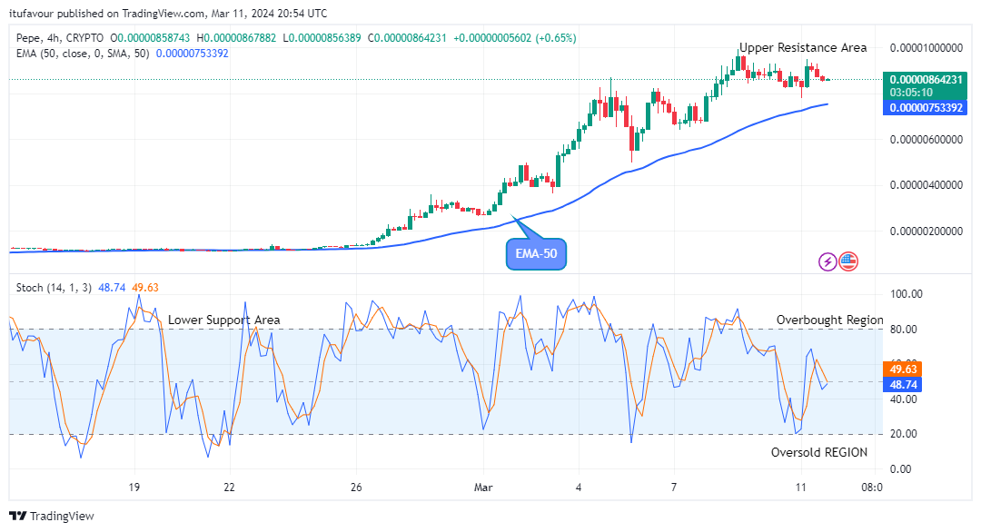Viewport: 981px width, 532px height.
Task: Click the orange stochastic value 49.63 label
Action: coord(903,369)
